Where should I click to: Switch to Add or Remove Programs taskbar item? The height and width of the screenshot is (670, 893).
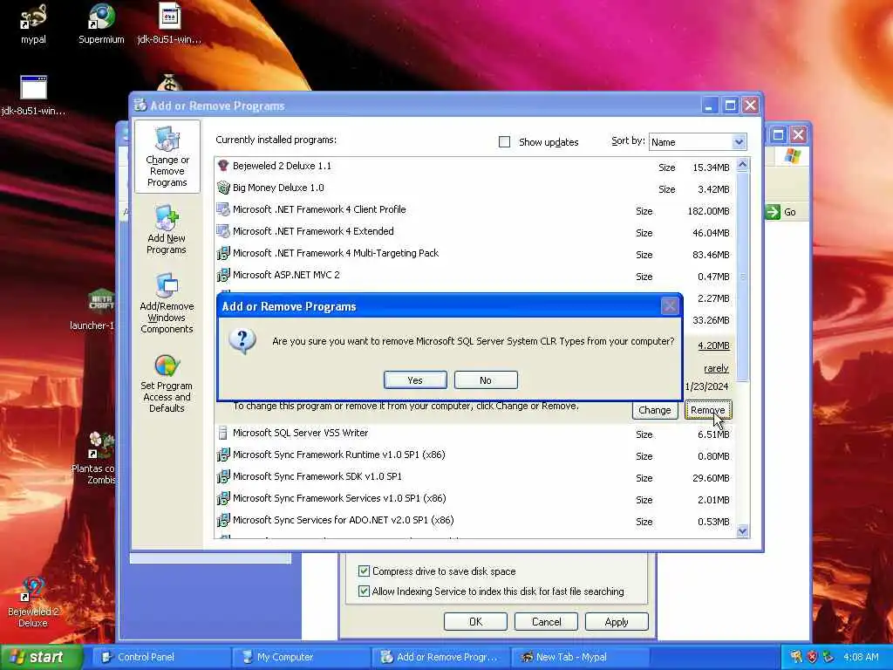[x=440, y=657]
